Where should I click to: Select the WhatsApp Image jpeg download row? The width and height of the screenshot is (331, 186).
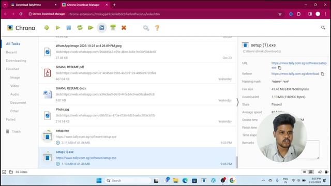coord(137,52)
